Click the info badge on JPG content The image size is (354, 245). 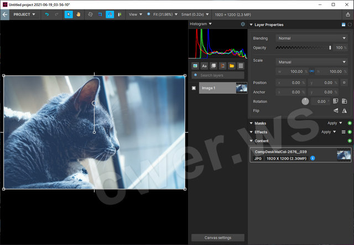313,158
